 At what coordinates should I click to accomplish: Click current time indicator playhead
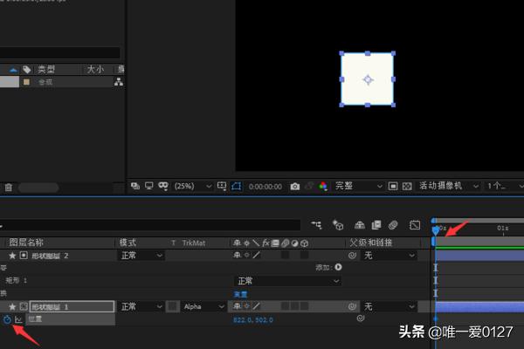click(x=436, y=229)
